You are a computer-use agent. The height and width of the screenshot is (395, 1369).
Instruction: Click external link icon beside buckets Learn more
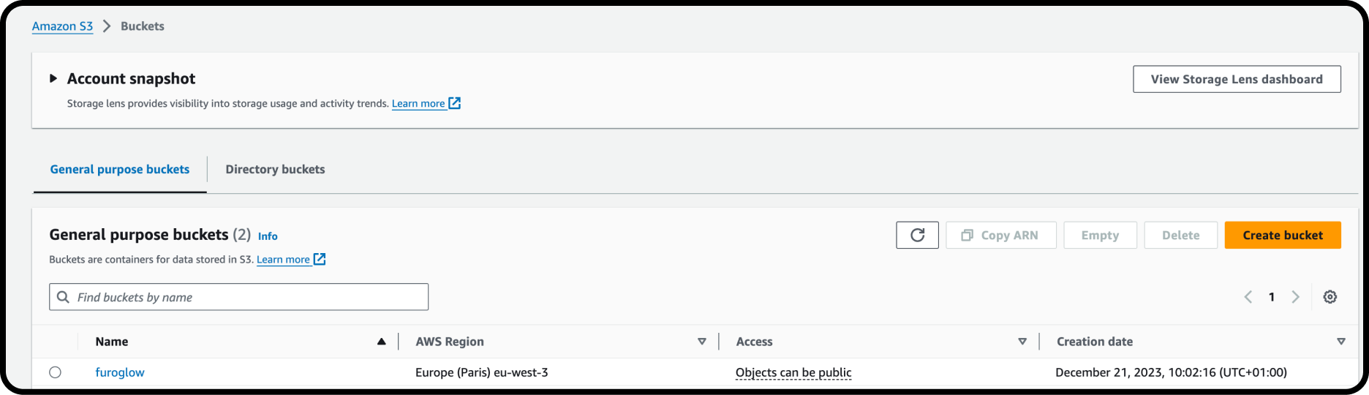(x=320, y=259)
